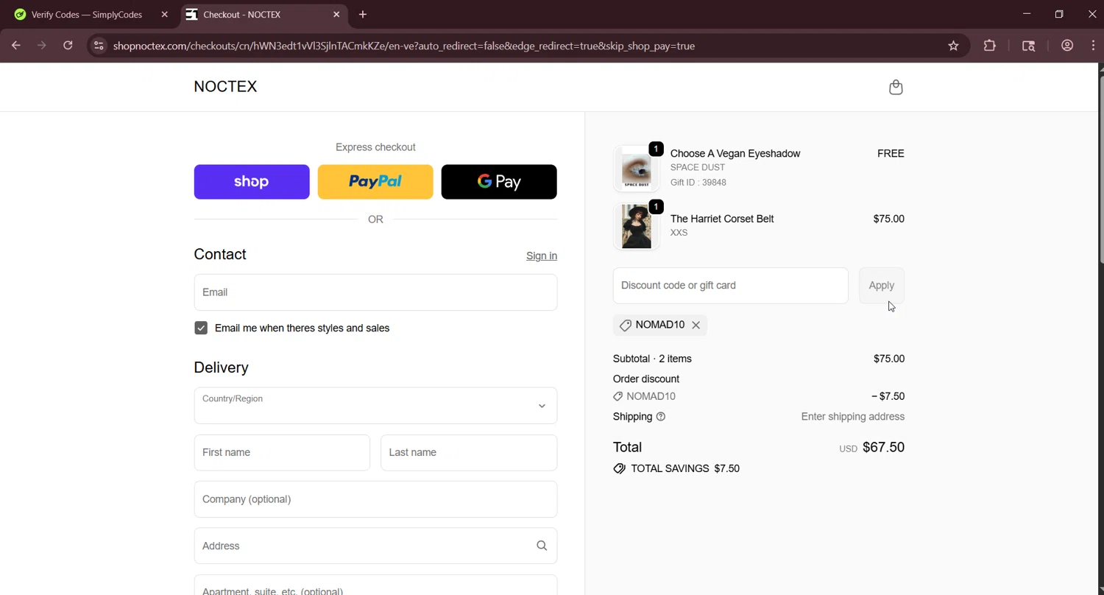Click the tab search icon in toolbar
The height and width of the screenshot is (595, 1104).
pyautogui.click(x=1029, y=46)
